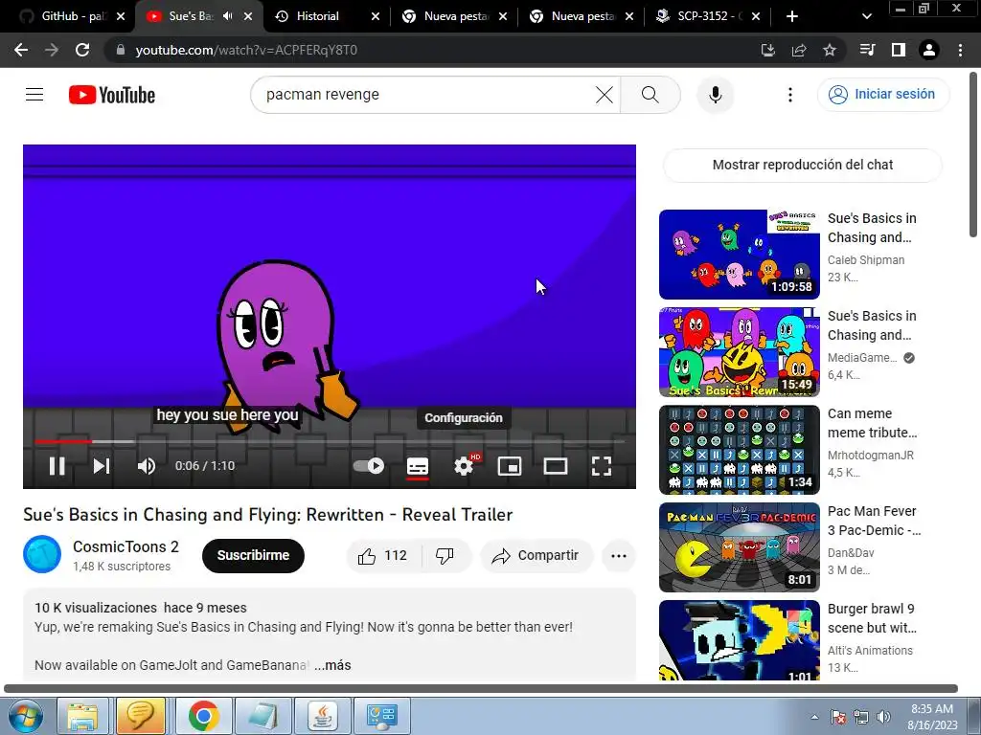This screenshot has height=735, width=981.
Task: Sign in with Iniciar sesión
Action: (882, 95)
